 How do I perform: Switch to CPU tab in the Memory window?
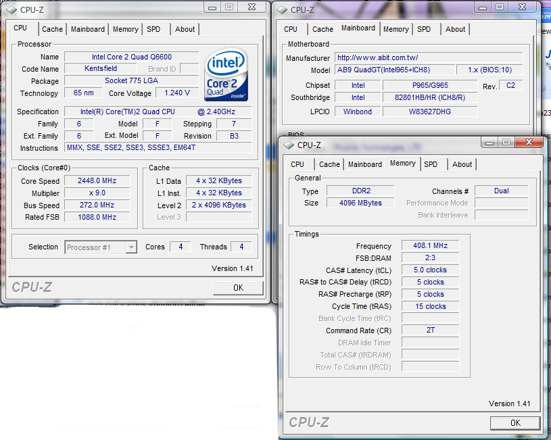point(297,164)
